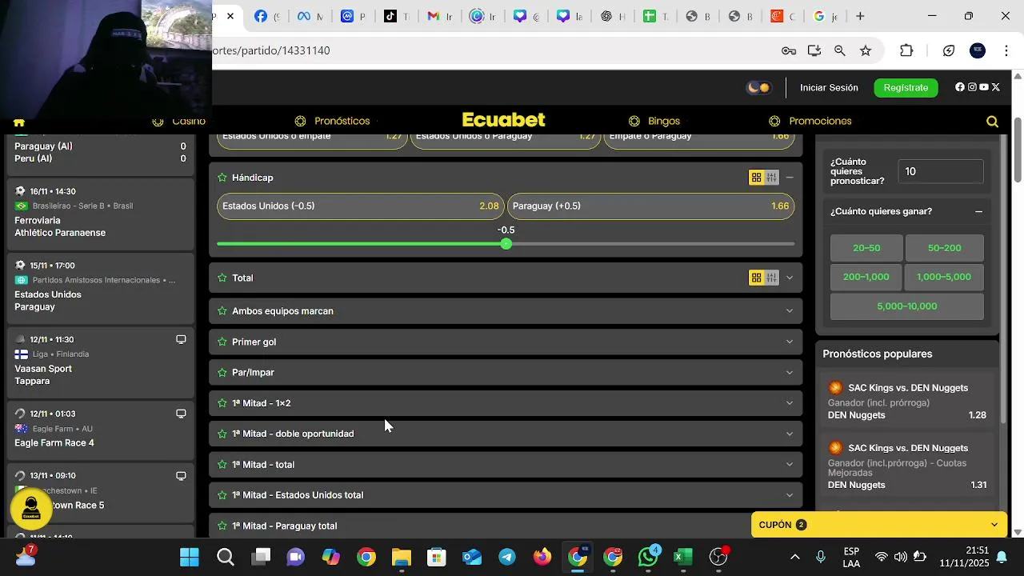This screenshot has width=1024, height=576.
Task: Open Ecuabet X social icon
Action: point(996,87)
